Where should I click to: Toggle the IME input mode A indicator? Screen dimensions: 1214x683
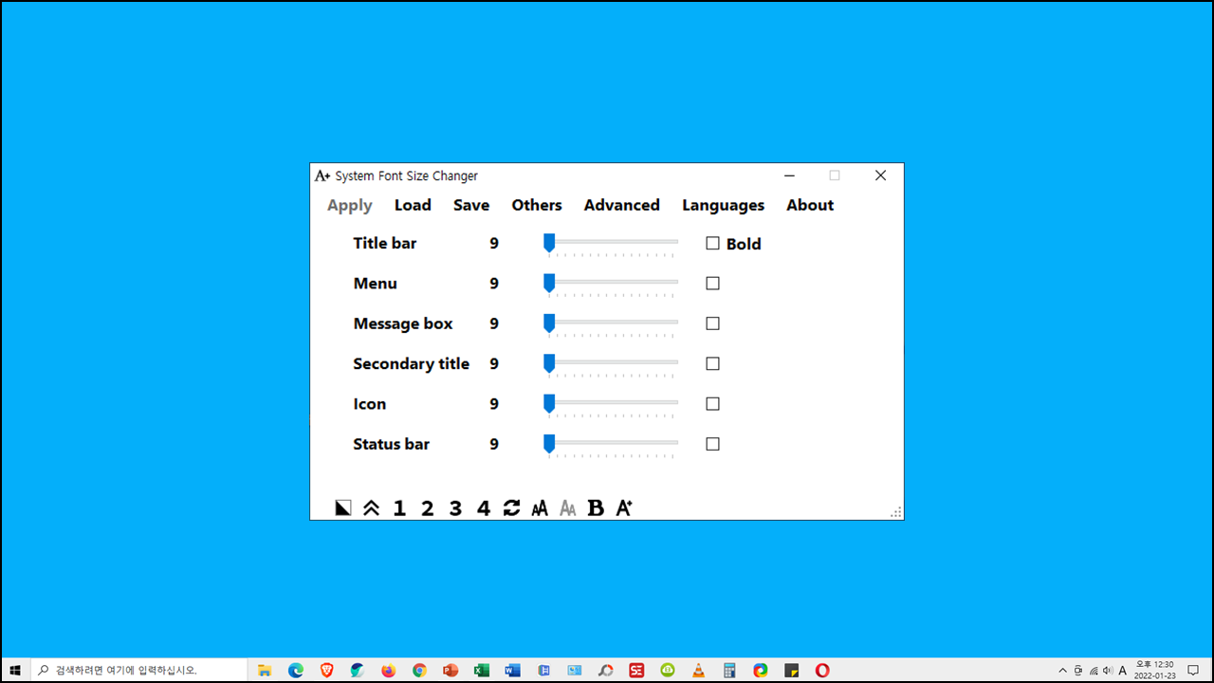coord(1123,671)
